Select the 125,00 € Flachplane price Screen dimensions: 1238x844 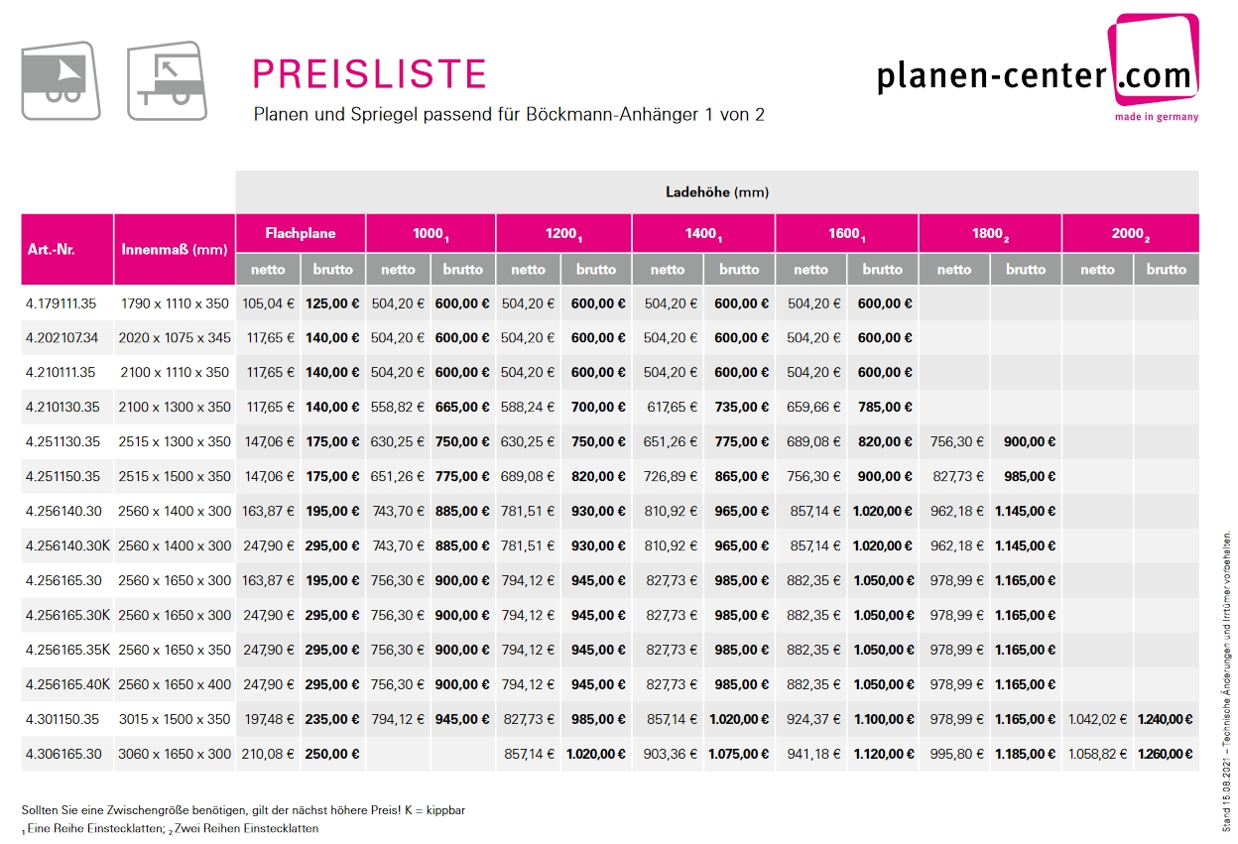pos(332,303)
